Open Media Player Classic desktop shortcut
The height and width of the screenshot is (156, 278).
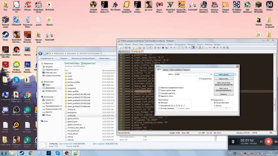39,6
